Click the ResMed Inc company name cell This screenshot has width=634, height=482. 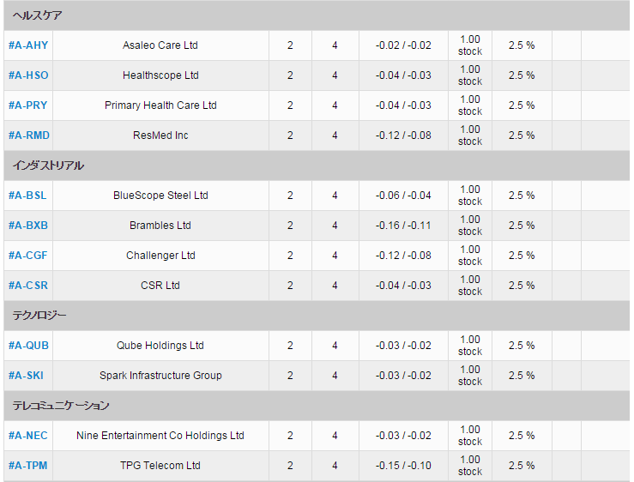tap(160, 135)
